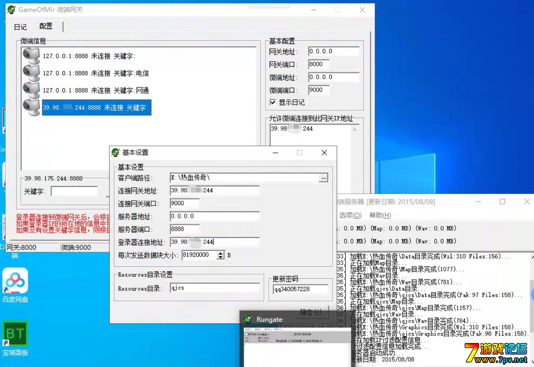The image size is (534, 367).
Task: Select list row with 关键字:电信
Action: (96, 73)
